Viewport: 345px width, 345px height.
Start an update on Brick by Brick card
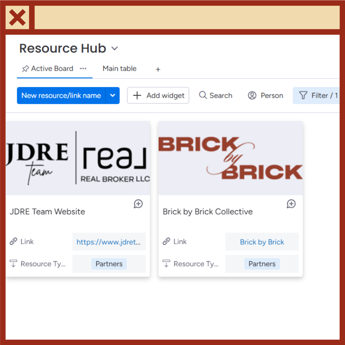291,204
